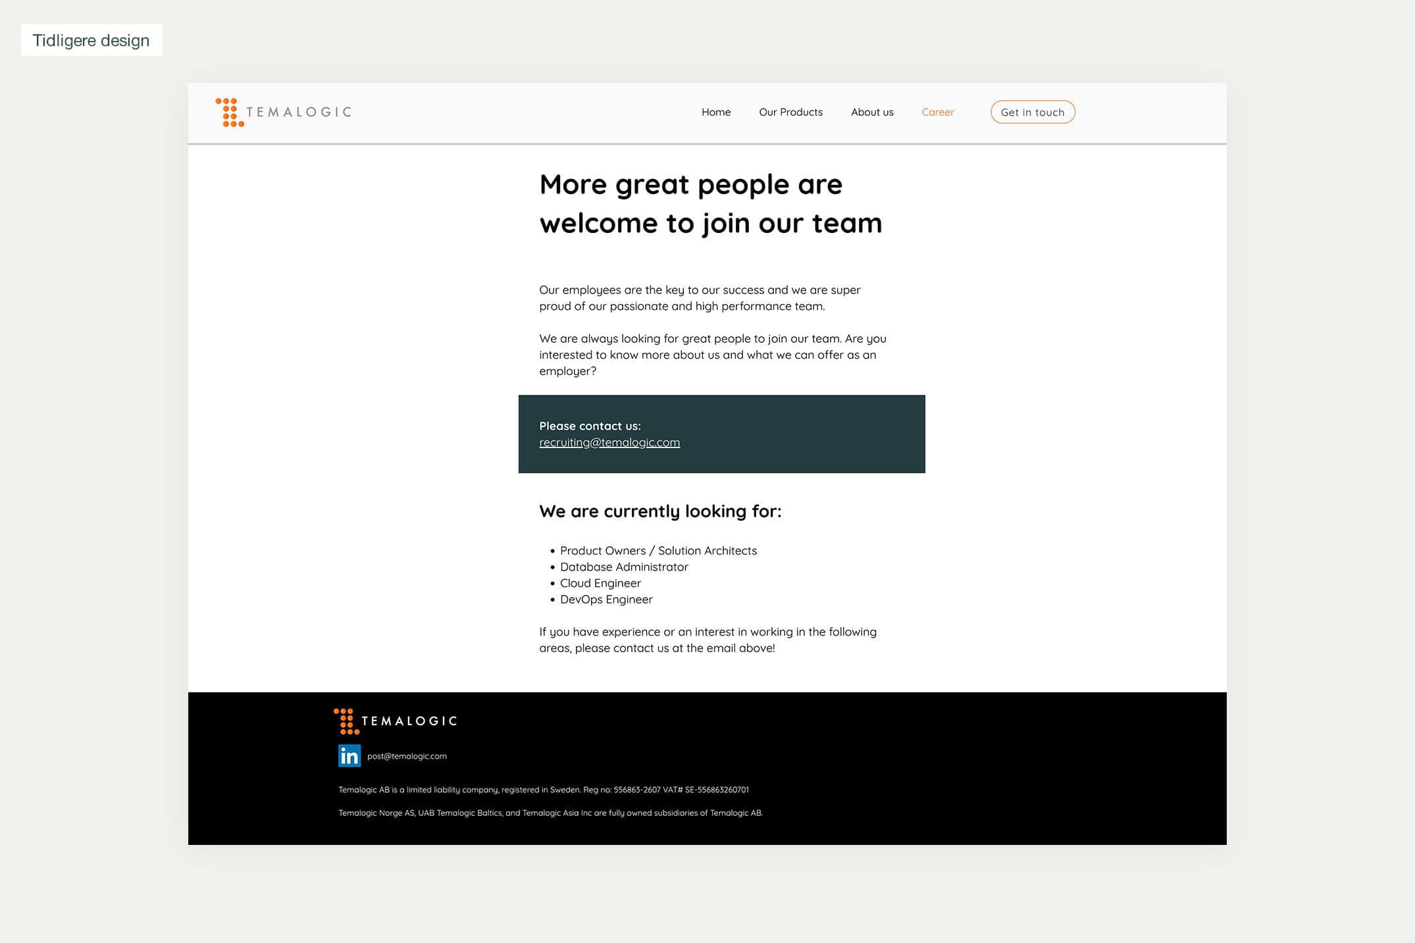The height and width of the screenshot is (943, 1415).
Task: Go to Our Products page
Action: click(790, 112)
